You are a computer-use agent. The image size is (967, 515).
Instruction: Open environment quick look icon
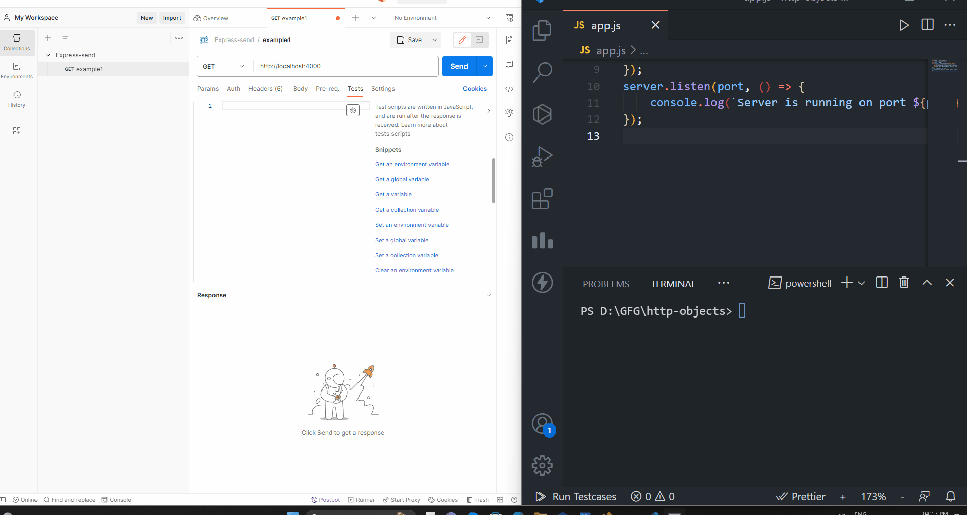coord(509,18)
